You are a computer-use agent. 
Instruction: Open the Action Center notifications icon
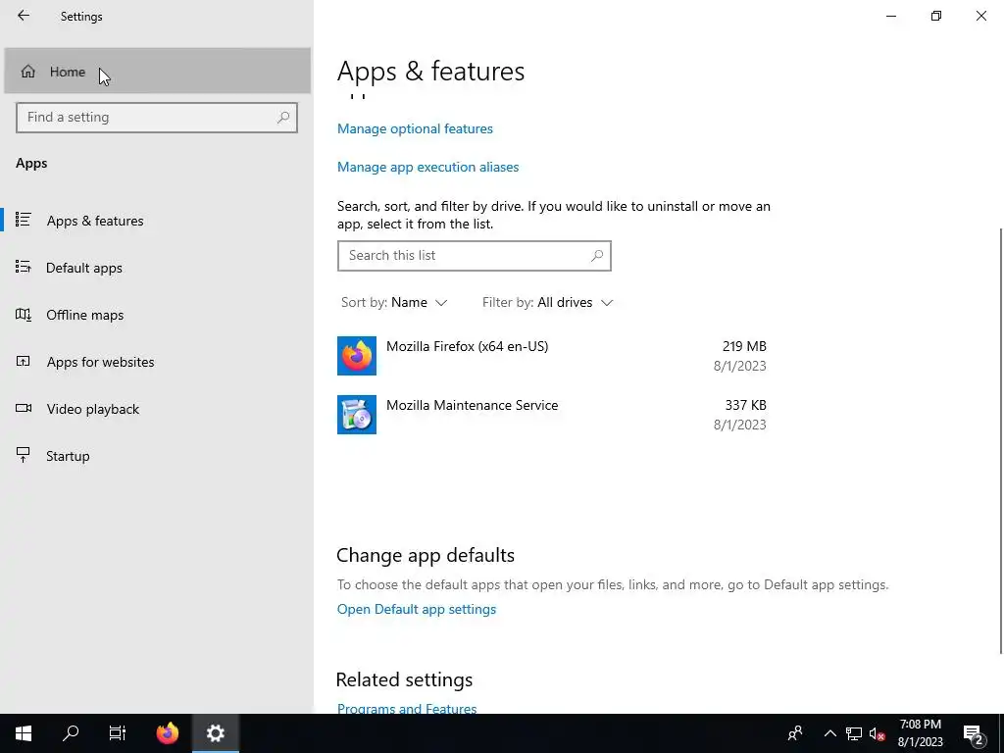(974, 733)
